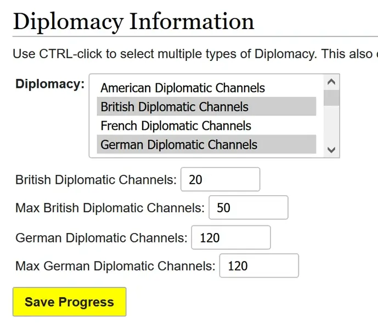Image resolution: width=378 pixels, height=329 pixels.
Task: Focus the British Diplomatic Channels value field
Action: (x=220, y=179)
